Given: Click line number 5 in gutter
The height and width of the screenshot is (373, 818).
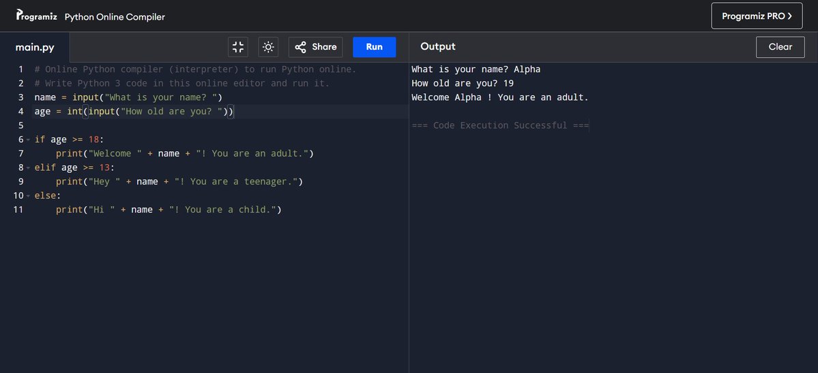Looking at the screenshot, I should pos(21,125).
